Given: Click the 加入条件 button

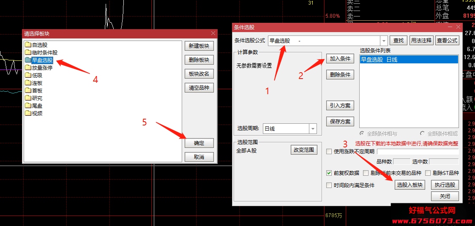Looking at the screenshot, I should coord(340,58).
